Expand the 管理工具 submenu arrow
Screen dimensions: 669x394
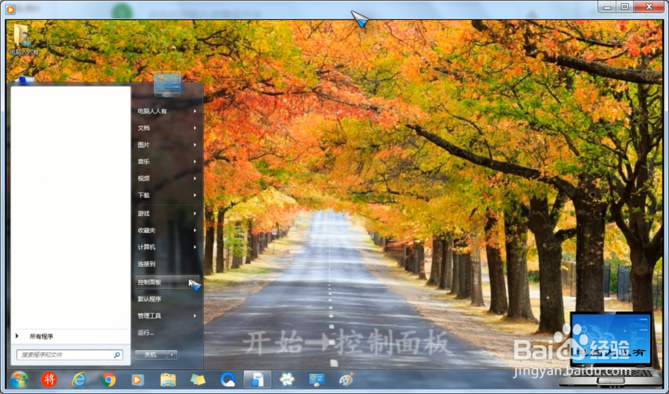point(195,316)
